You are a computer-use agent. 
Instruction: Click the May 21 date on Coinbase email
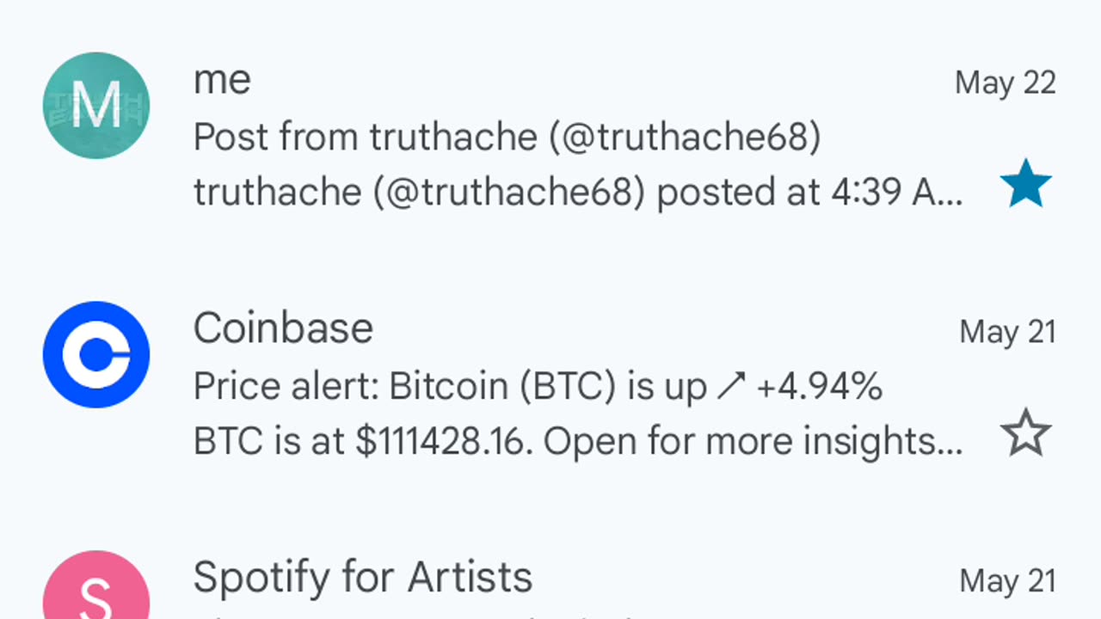pos(1008,332)
